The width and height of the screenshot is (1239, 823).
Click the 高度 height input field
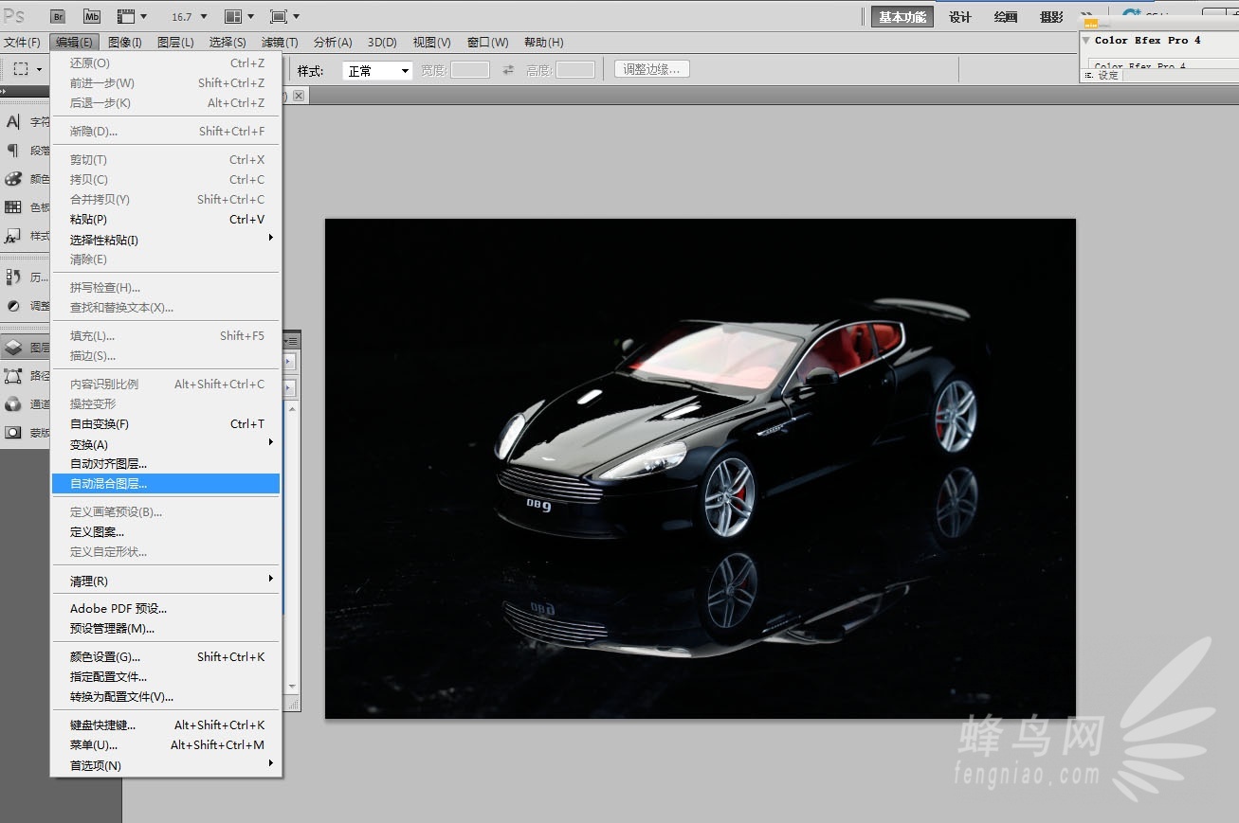pyautogui.click(x=575, y=70)
